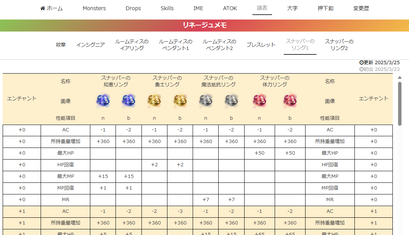Image resolution: width=409 pixels, height=235 pixels.
Task: Select the スナッパーのリング1 tab
Action: point(300,45)
